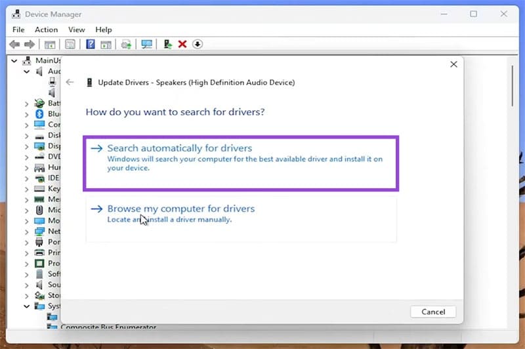
Task: Click the Back arrow in the Device Manager toolbar
Action: point(14,44)
